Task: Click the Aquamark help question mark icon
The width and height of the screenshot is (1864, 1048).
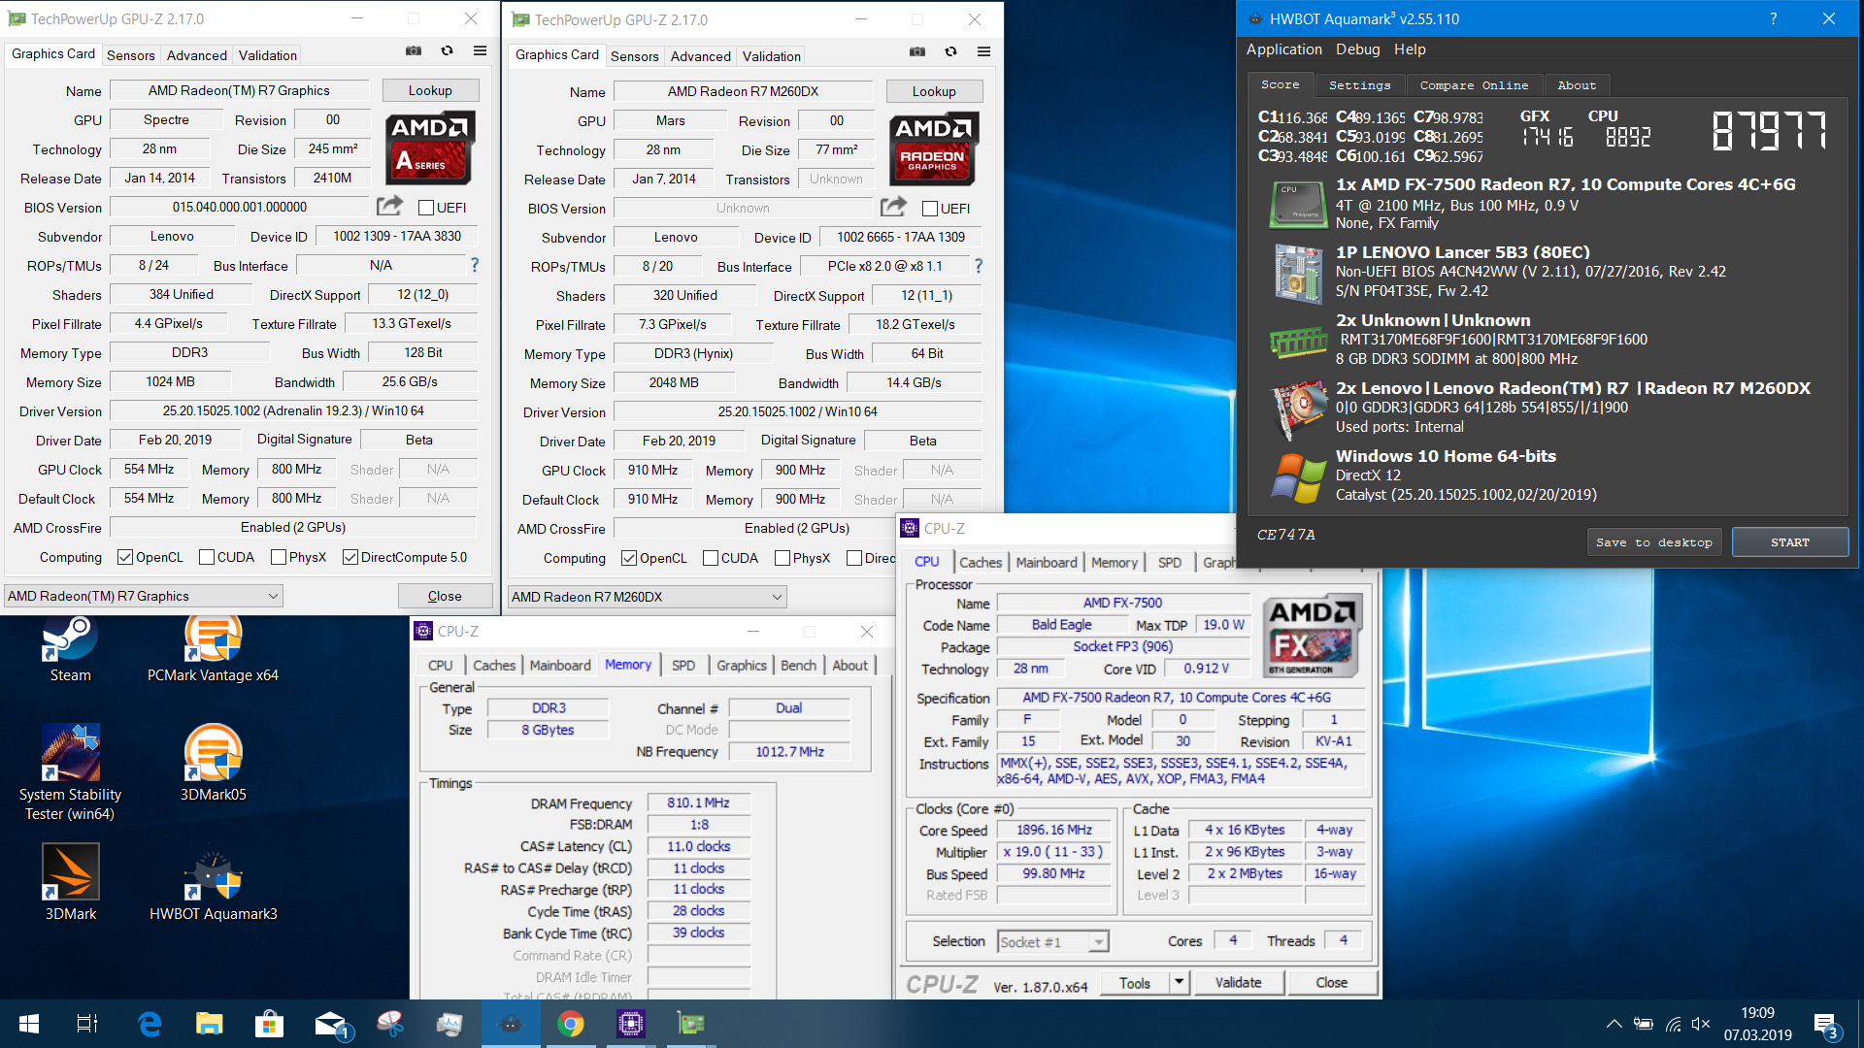Action: (x=1773, y=18)
